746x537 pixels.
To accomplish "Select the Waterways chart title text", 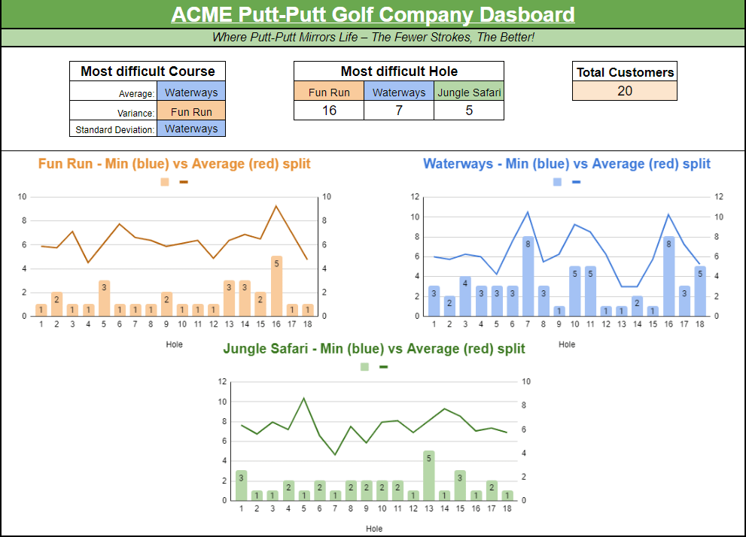I will coord(566,164).
